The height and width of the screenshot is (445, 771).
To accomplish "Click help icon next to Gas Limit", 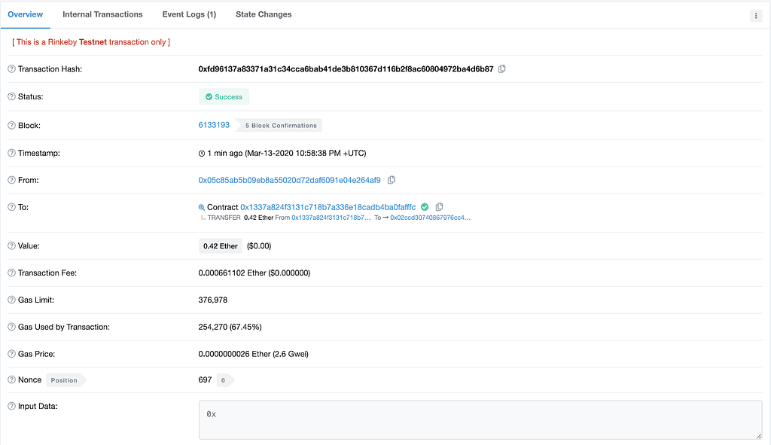I will point(12,300).
